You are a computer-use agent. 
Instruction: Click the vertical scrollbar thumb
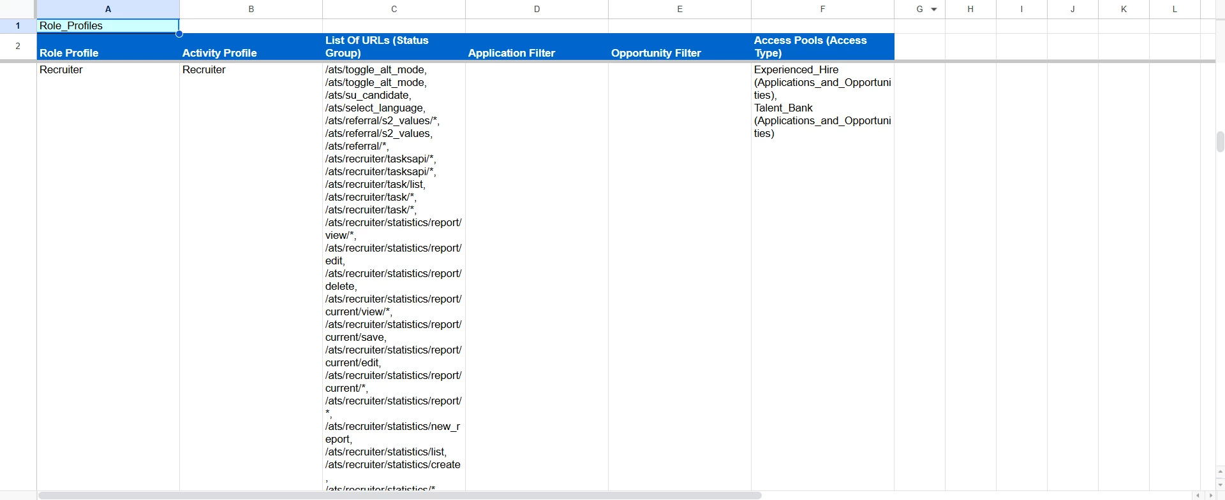click(1220, 141)
